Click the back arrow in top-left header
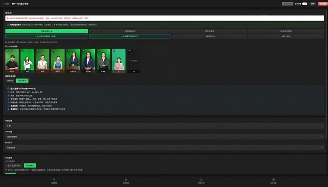Viewport: 328px width, 187px height. [3, 4]
